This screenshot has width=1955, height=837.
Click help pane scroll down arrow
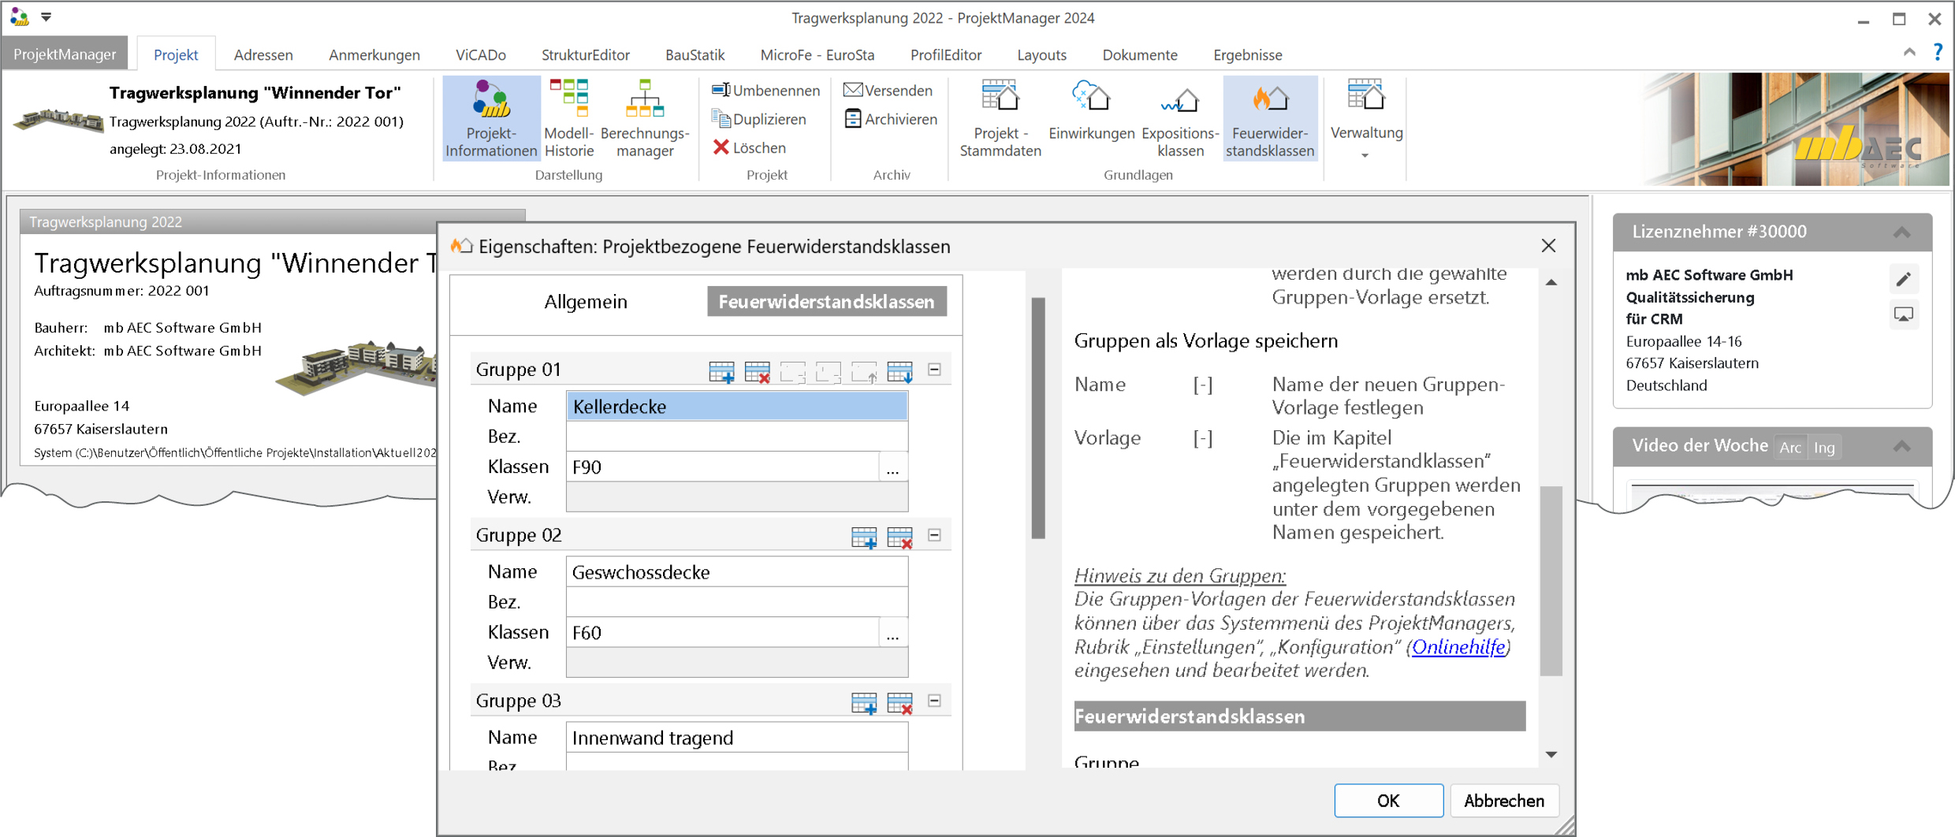[x=1551, y=755]
